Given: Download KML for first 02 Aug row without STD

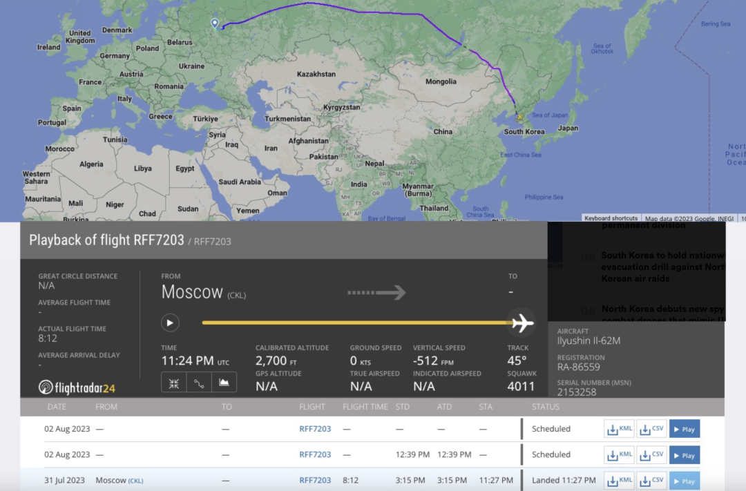Looking at the screenshot, I should click(619, 429).
